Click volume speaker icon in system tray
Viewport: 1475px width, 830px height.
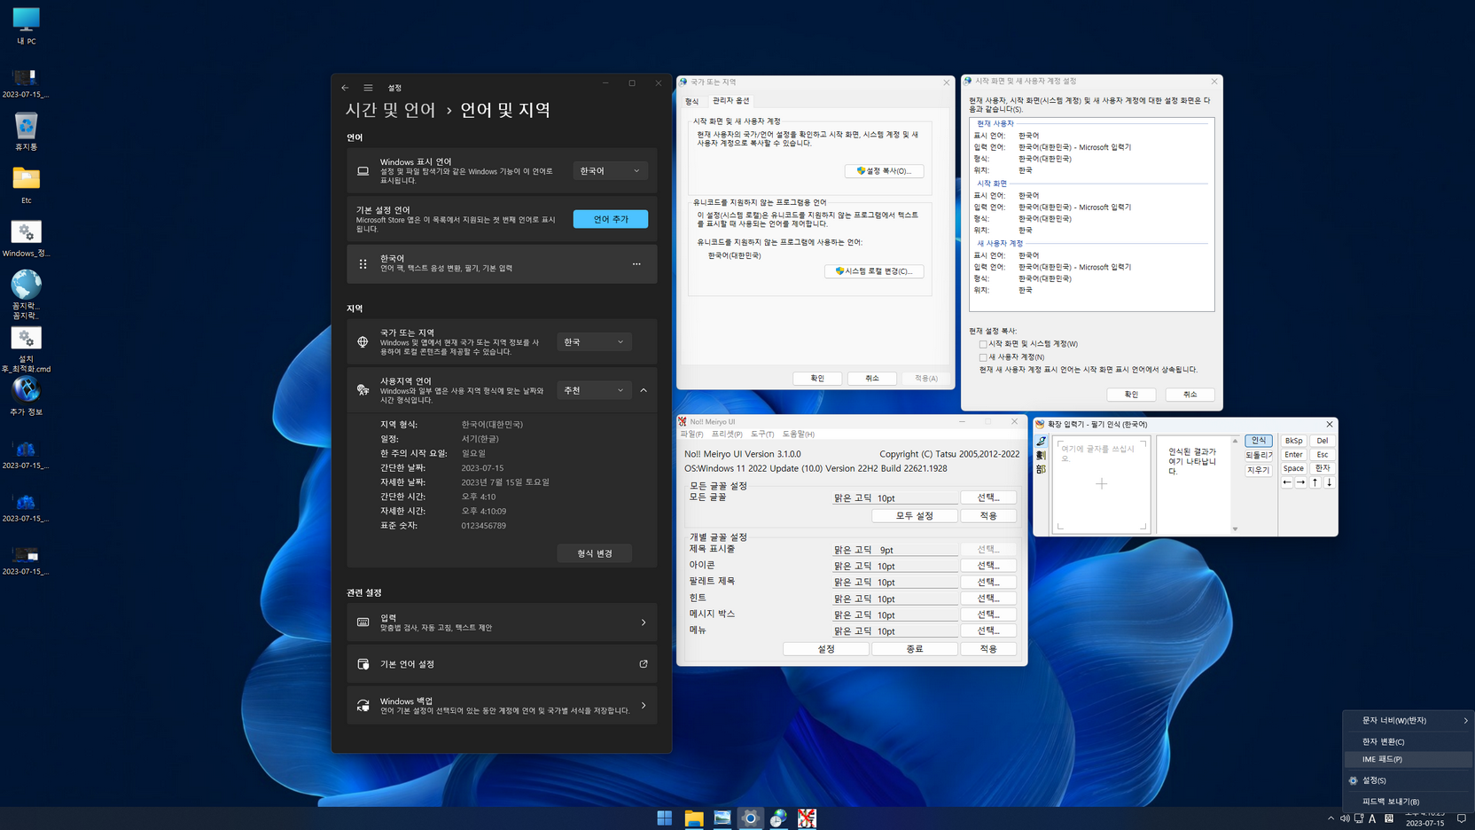point(1345,818)
